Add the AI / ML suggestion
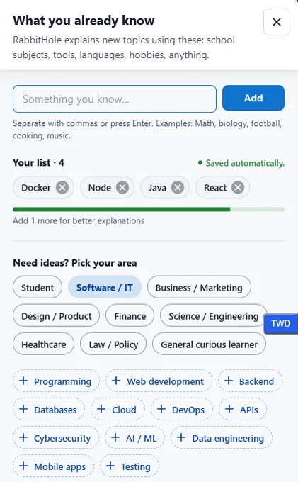298x482 pixels. click(134, 438)
